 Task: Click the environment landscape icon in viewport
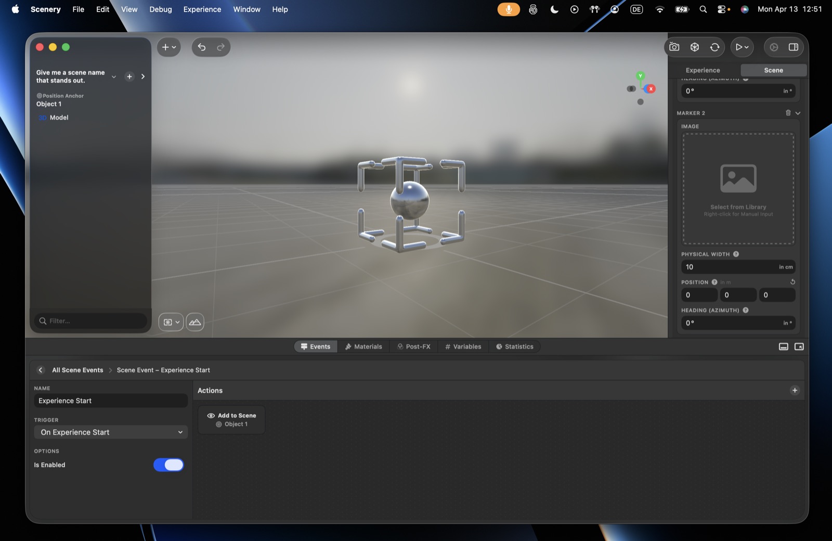click(195, 322)
